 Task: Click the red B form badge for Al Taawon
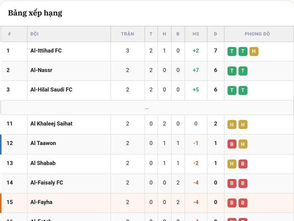[232, 144]
